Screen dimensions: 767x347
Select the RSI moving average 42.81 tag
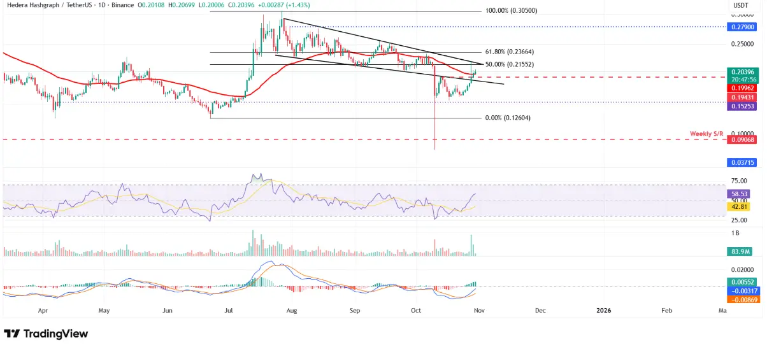(736, 206)
